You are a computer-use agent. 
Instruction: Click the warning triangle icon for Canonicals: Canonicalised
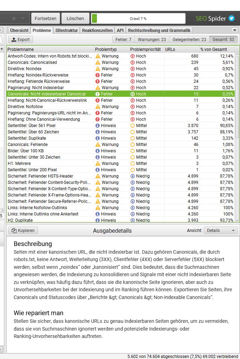click(x=98, y=62)
